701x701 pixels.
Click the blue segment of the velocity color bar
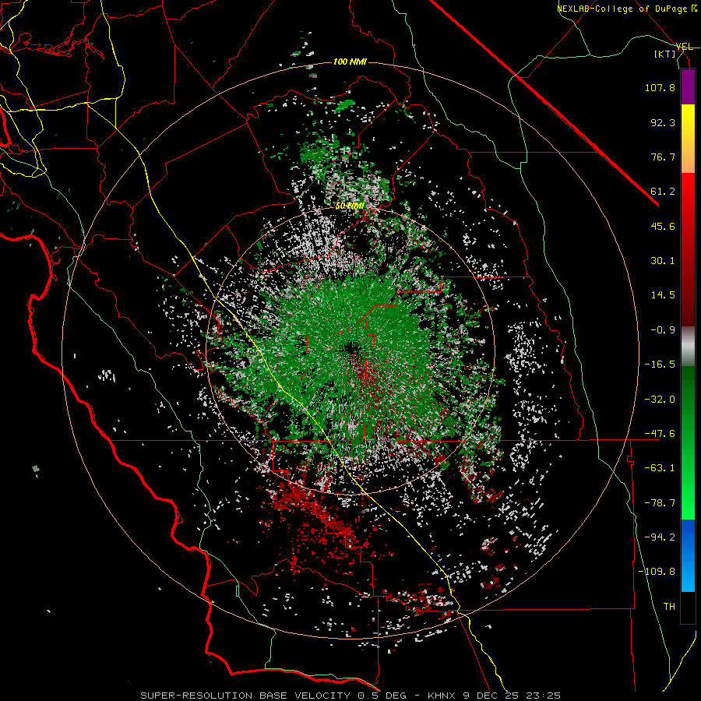(x=688, y=555)
